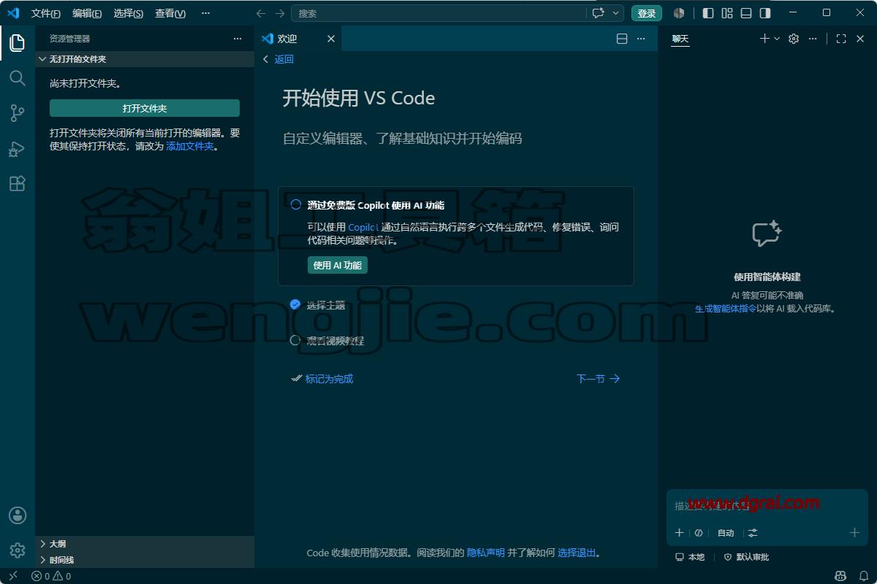
Task: Open more actions in the 聊天 panel
Action: click(x=813, y=39)
